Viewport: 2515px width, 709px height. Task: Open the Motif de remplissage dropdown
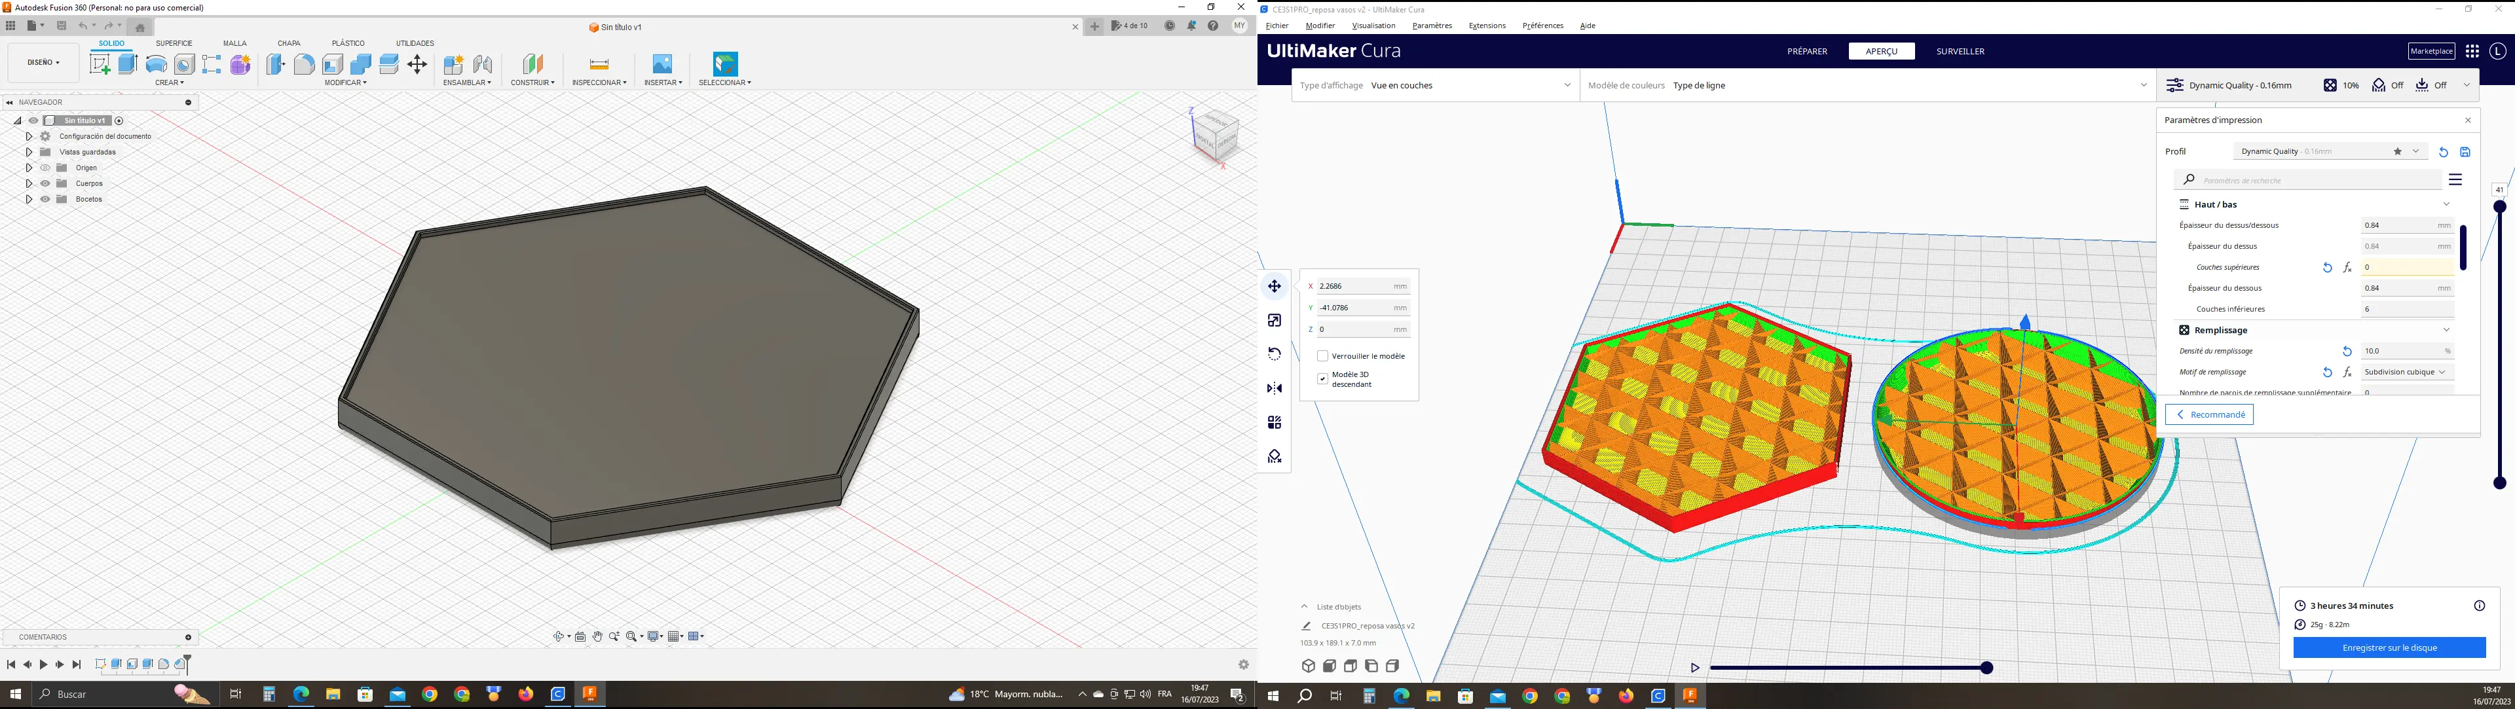2406,372
